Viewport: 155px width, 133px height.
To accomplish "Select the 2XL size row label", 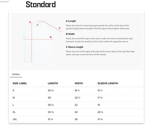I will click(15, 119).
